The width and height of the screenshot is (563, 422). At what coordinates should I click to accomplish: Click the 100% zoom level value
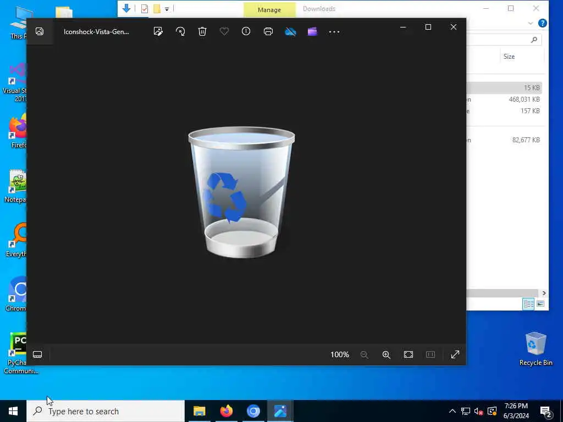tap(340, 354)
